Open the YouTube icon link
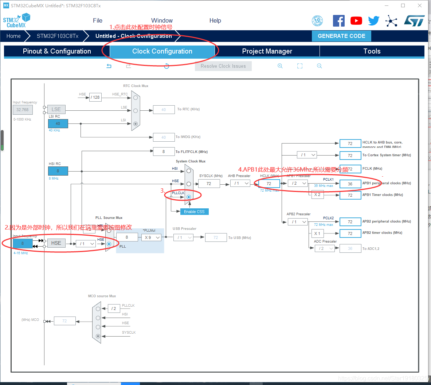 point(356,21)
